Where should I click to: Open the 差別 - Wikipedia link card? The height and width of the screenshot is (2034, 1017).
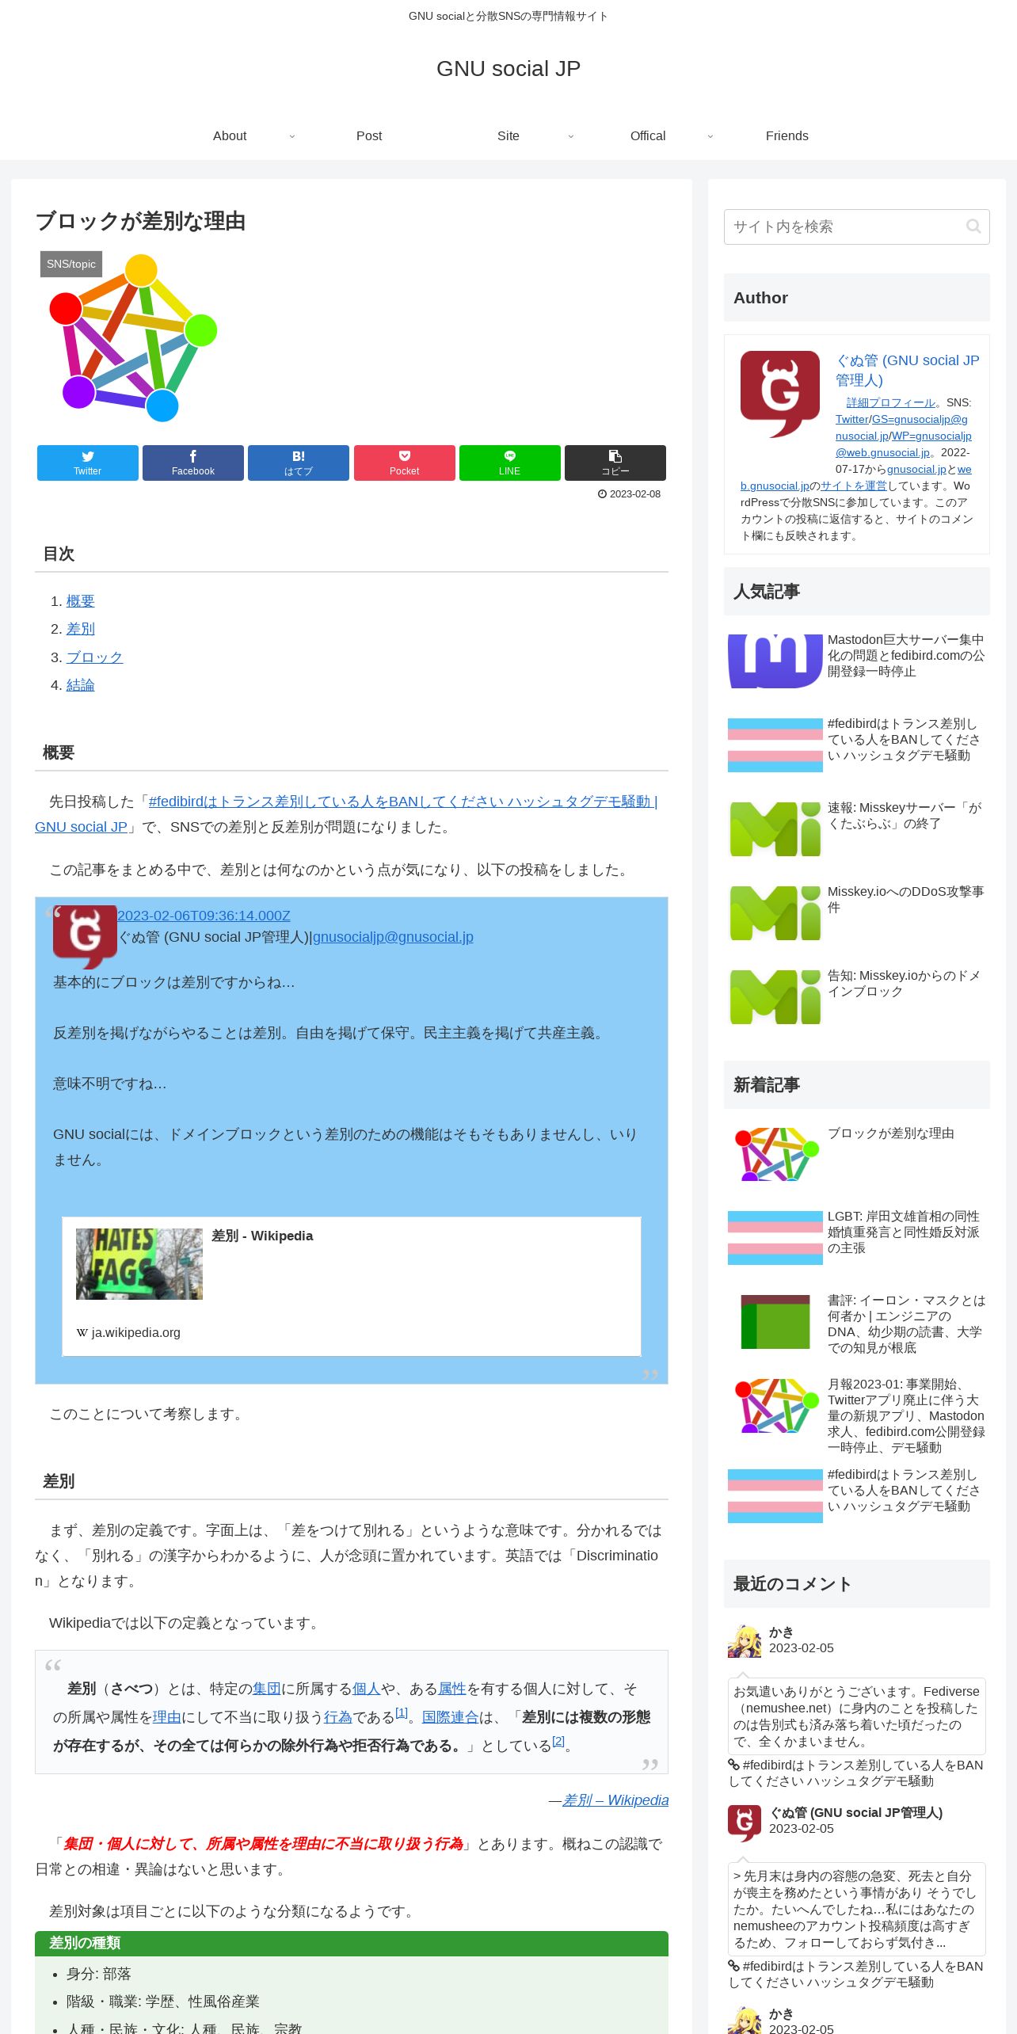point(352,1286)
